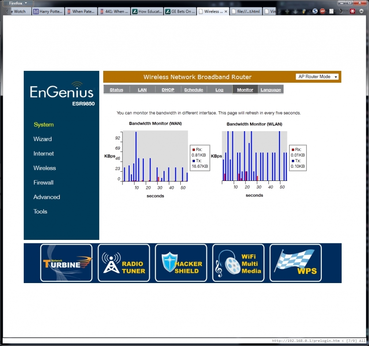Open the System sidebar section

44,125
